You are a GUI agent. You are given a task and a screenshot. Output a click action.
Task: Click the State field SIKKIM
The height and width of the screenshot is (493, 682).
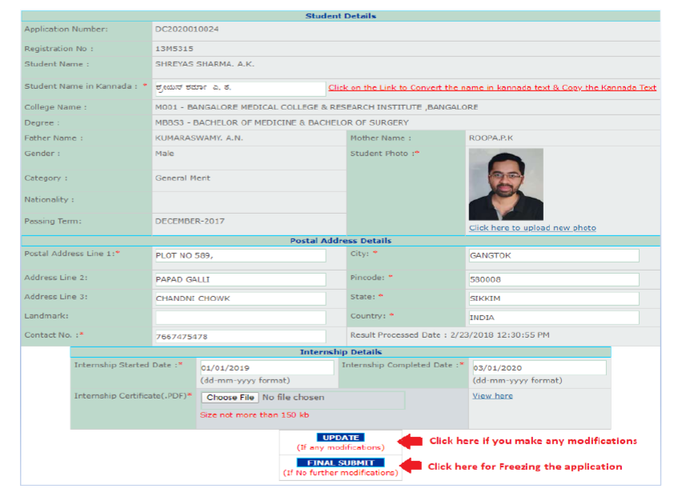click(554, 299)
